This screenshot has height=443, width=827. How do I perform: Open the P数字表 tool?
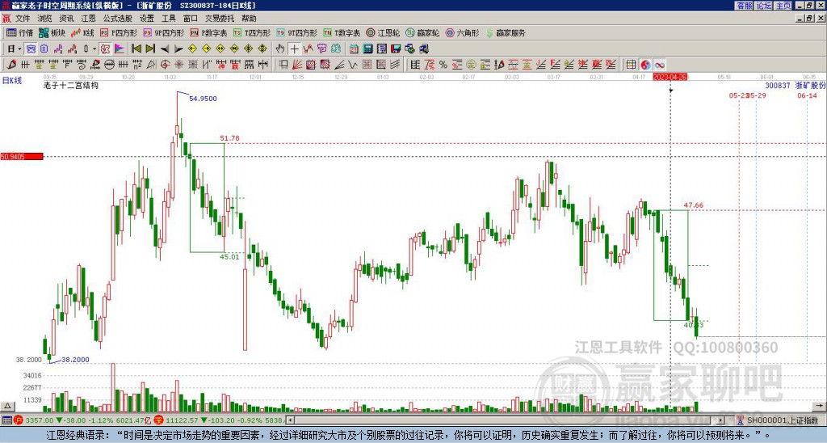point(208,32)
